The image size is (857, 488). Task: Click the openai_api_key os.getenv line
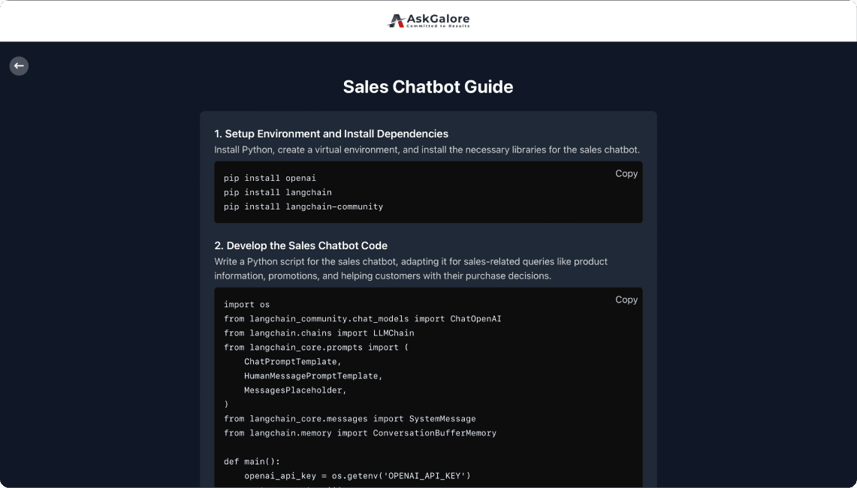(358, 476)
